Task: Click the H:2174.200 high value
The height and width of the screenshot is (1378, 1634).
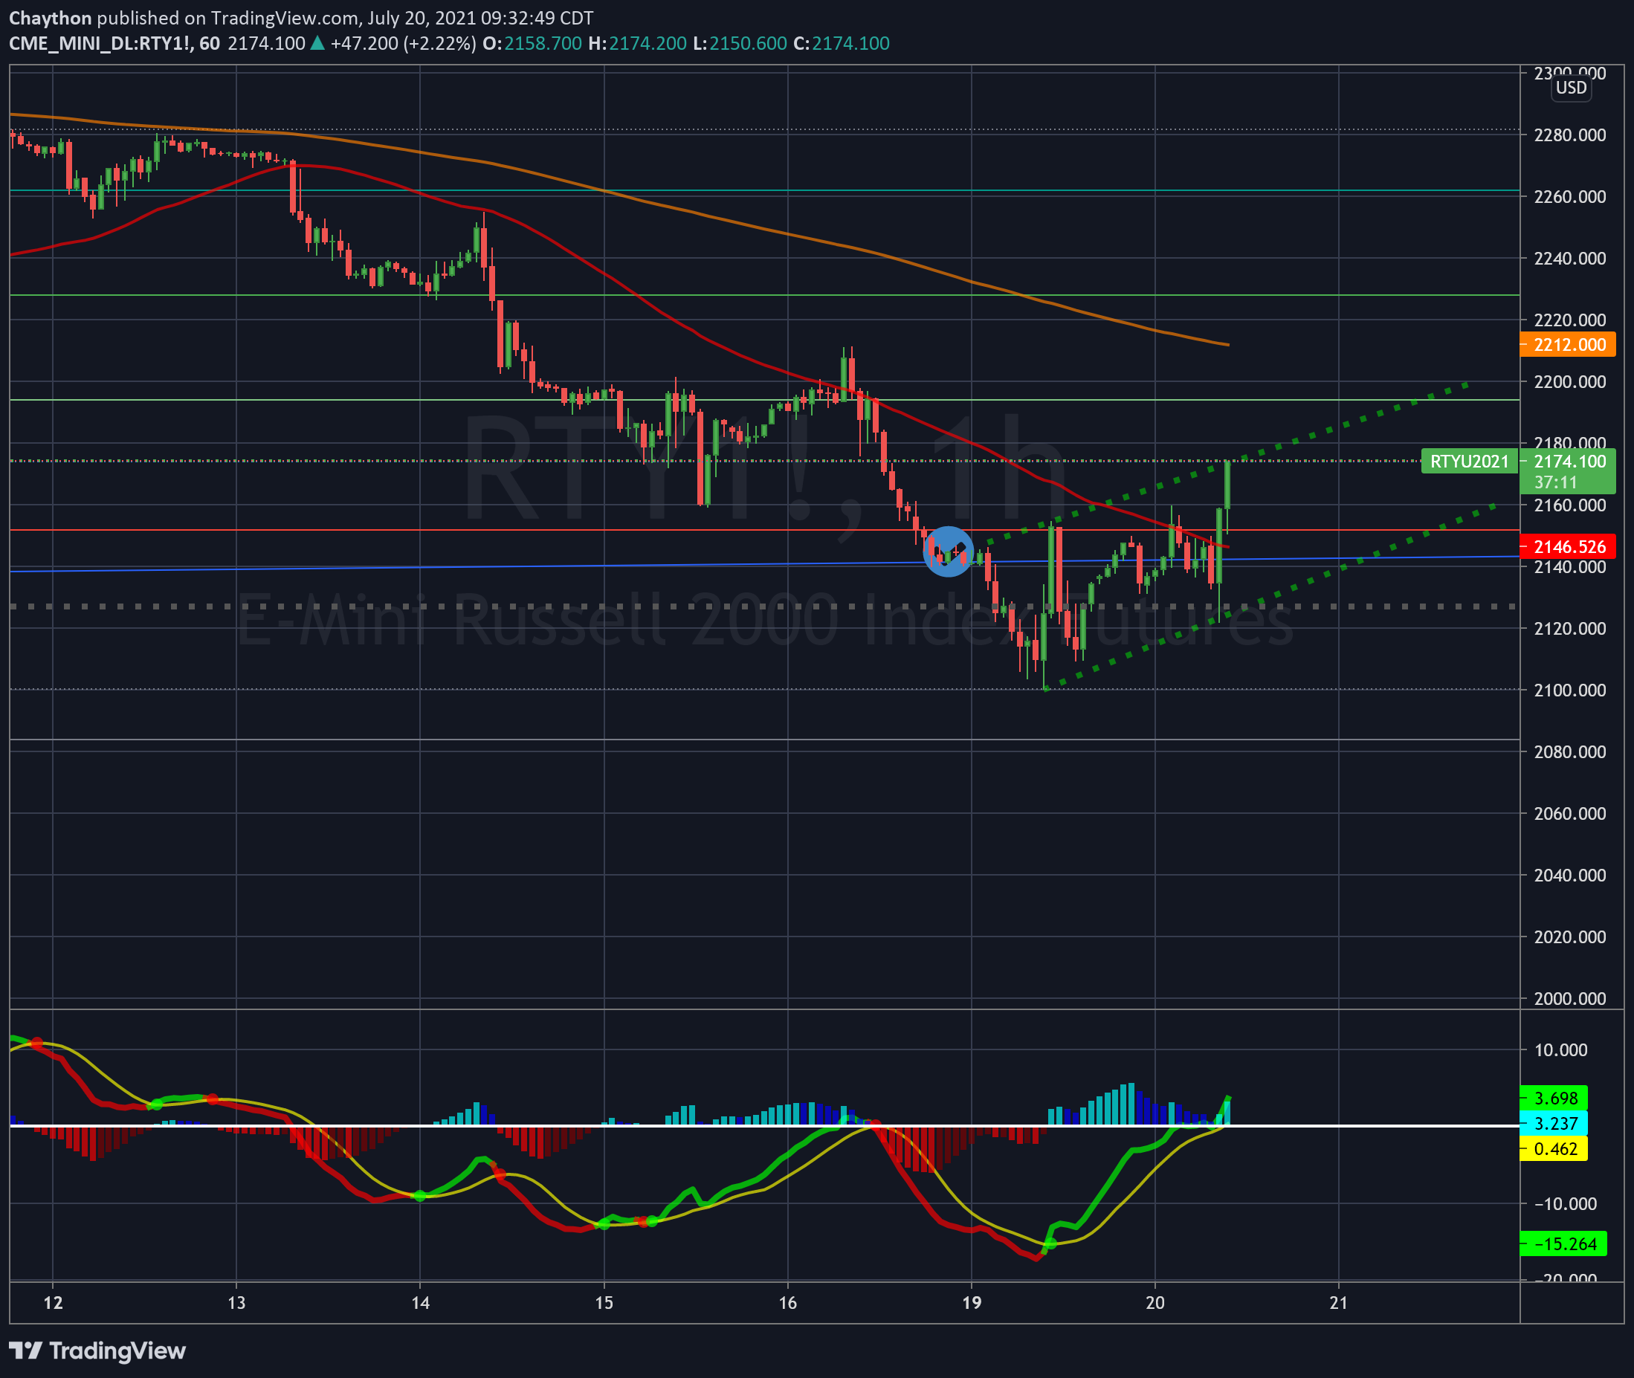Action: point(638,44)
